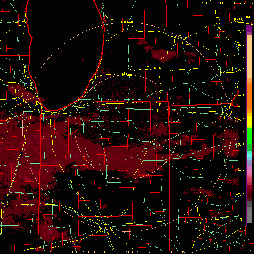Click the -1.3 scale value
This screenshot has height=254, width=254.
tap(240, 207)
